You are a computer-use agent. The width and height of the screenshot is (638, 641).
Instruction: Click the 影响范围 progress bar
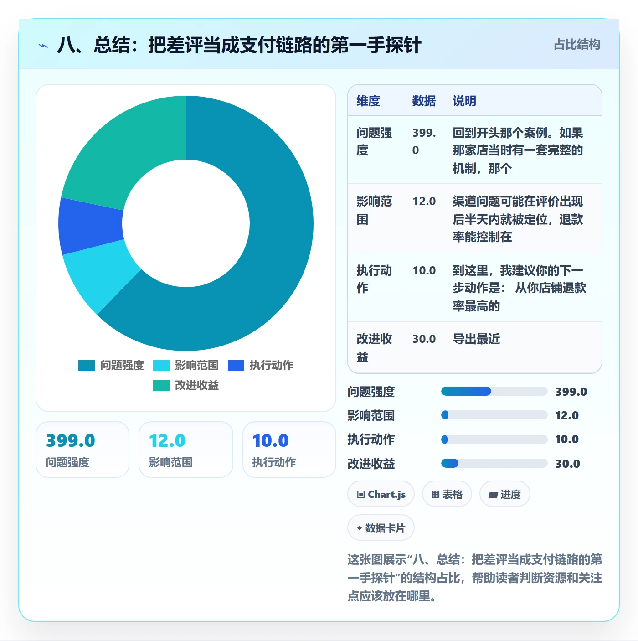(x=494, y=415)
